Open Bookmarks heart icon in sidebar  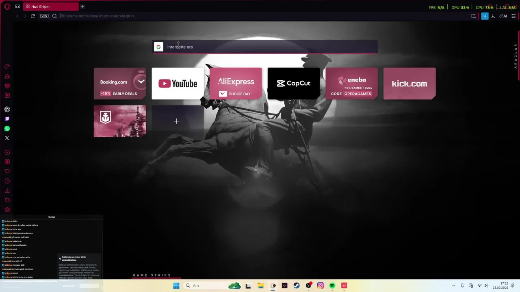[7, 171]
